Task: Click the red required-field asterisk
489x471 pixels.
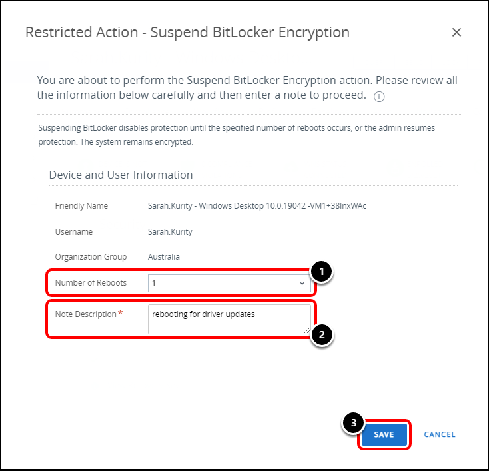Action: (x=121, y=313)
